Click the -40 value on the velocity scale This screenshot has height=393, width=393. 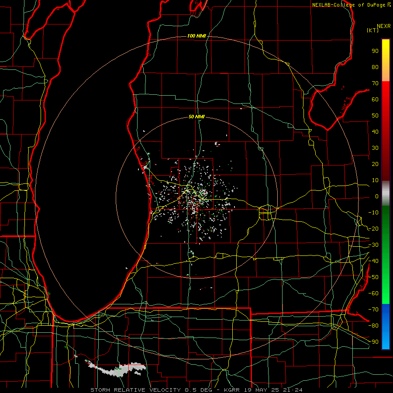pos(373,261)
